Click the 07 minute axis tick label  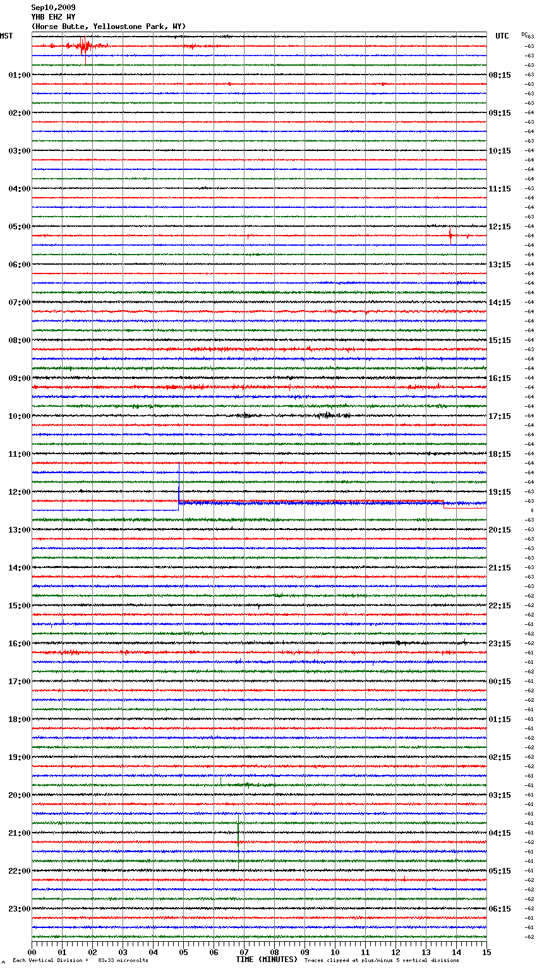coord(244,952)
